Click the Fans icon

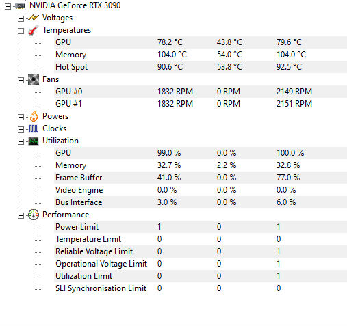pyautogui.click(x=34, y=79)
